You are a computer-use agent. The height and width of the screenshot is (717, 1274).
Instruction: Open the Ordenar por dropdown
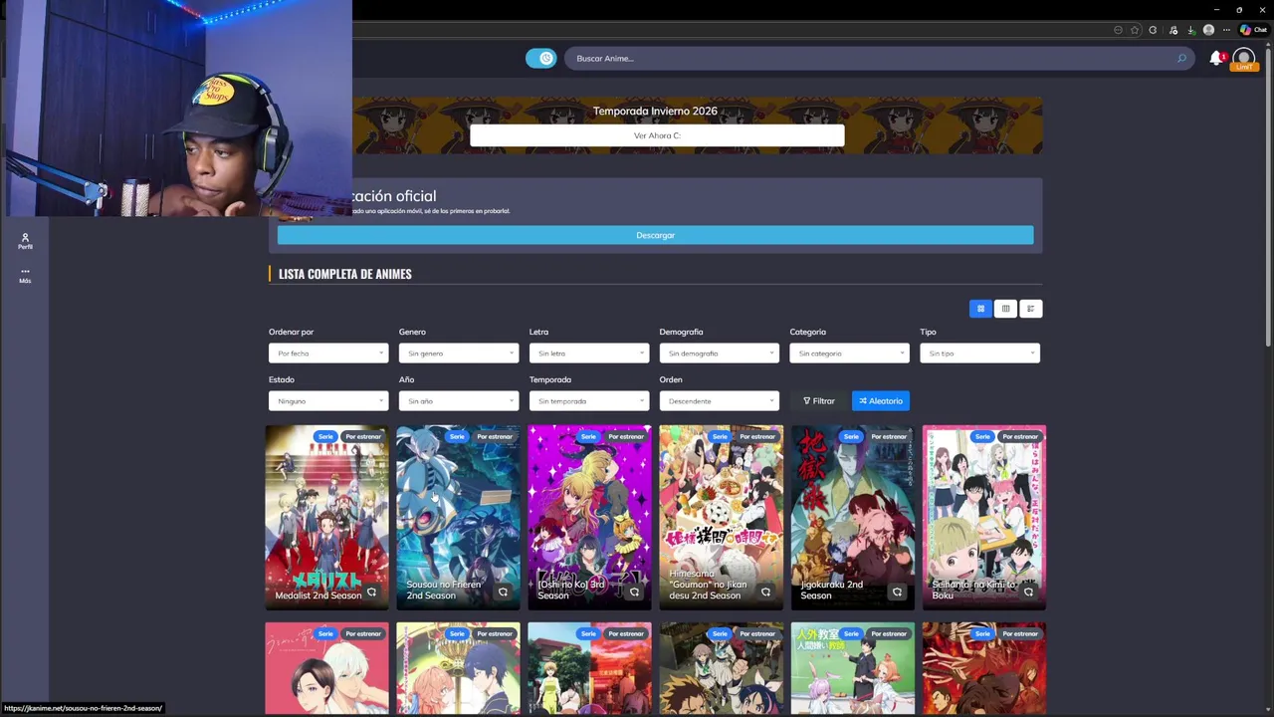point(327,354)
